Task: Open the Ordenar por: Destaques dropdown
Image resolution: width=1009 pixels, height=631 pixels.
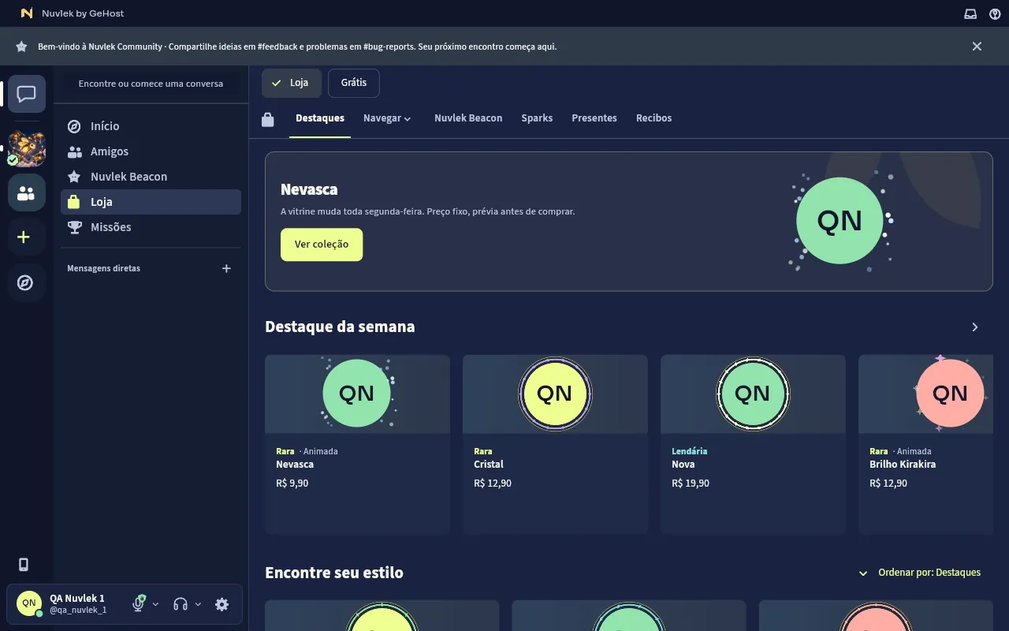Action: 919,573
